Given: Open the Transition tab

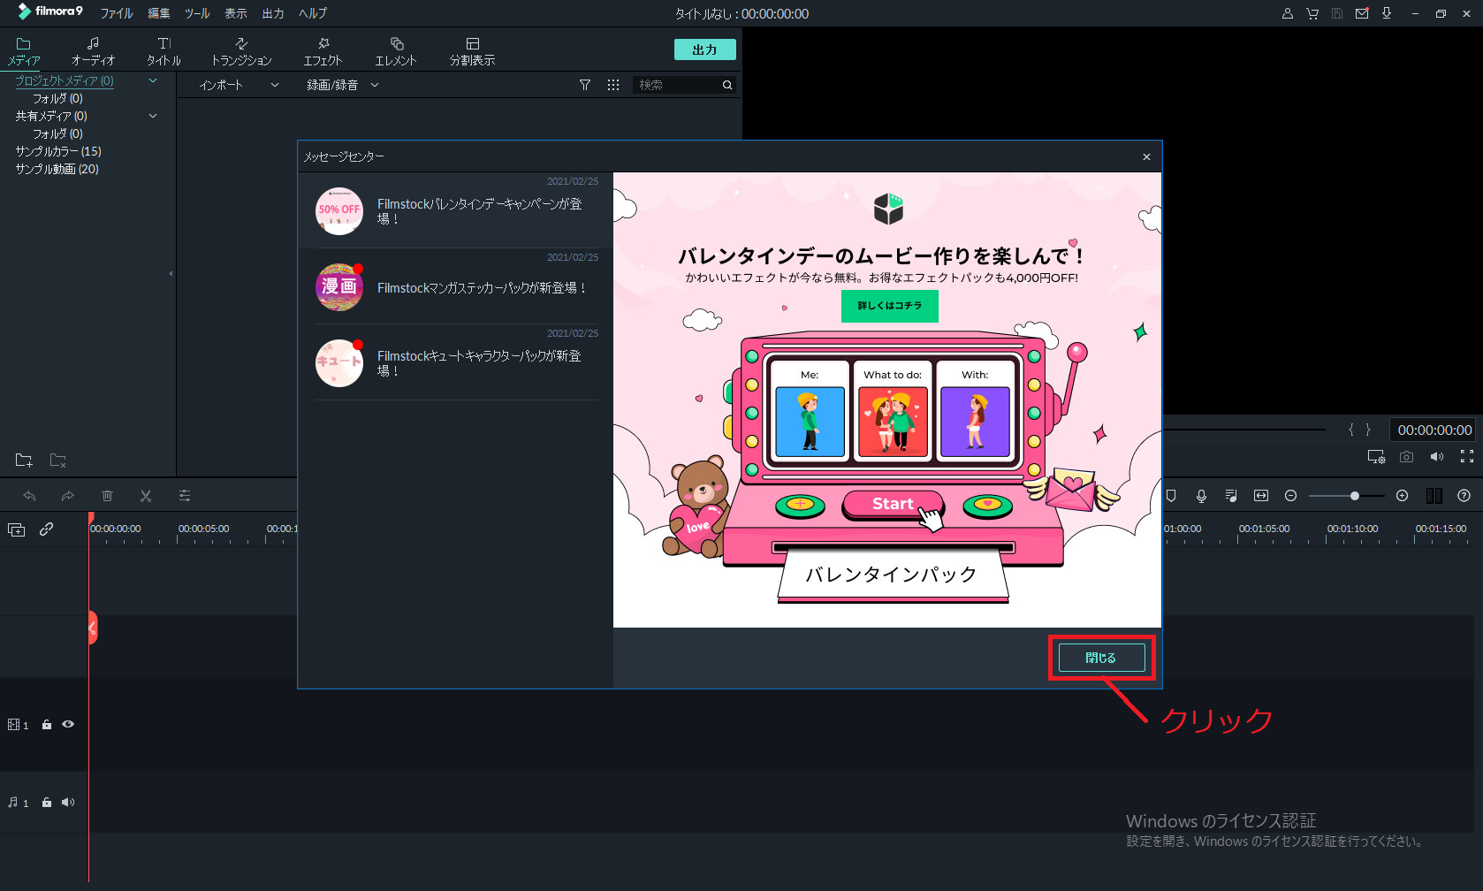Looking at the screenshot, I should [x=241, y=52].
